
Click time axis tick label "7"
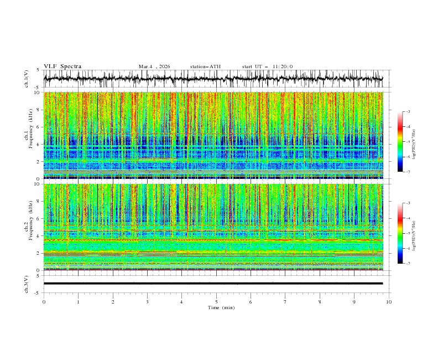coord(285,302)
